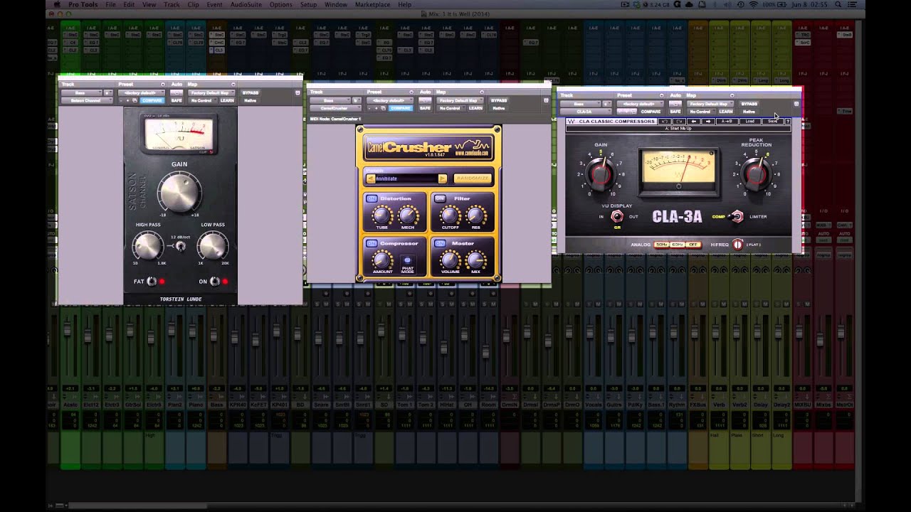Click CamelCrusher filter CUTOFF knob
The height and width of the screenshot is (512, 911).
(x=450, y=215)
